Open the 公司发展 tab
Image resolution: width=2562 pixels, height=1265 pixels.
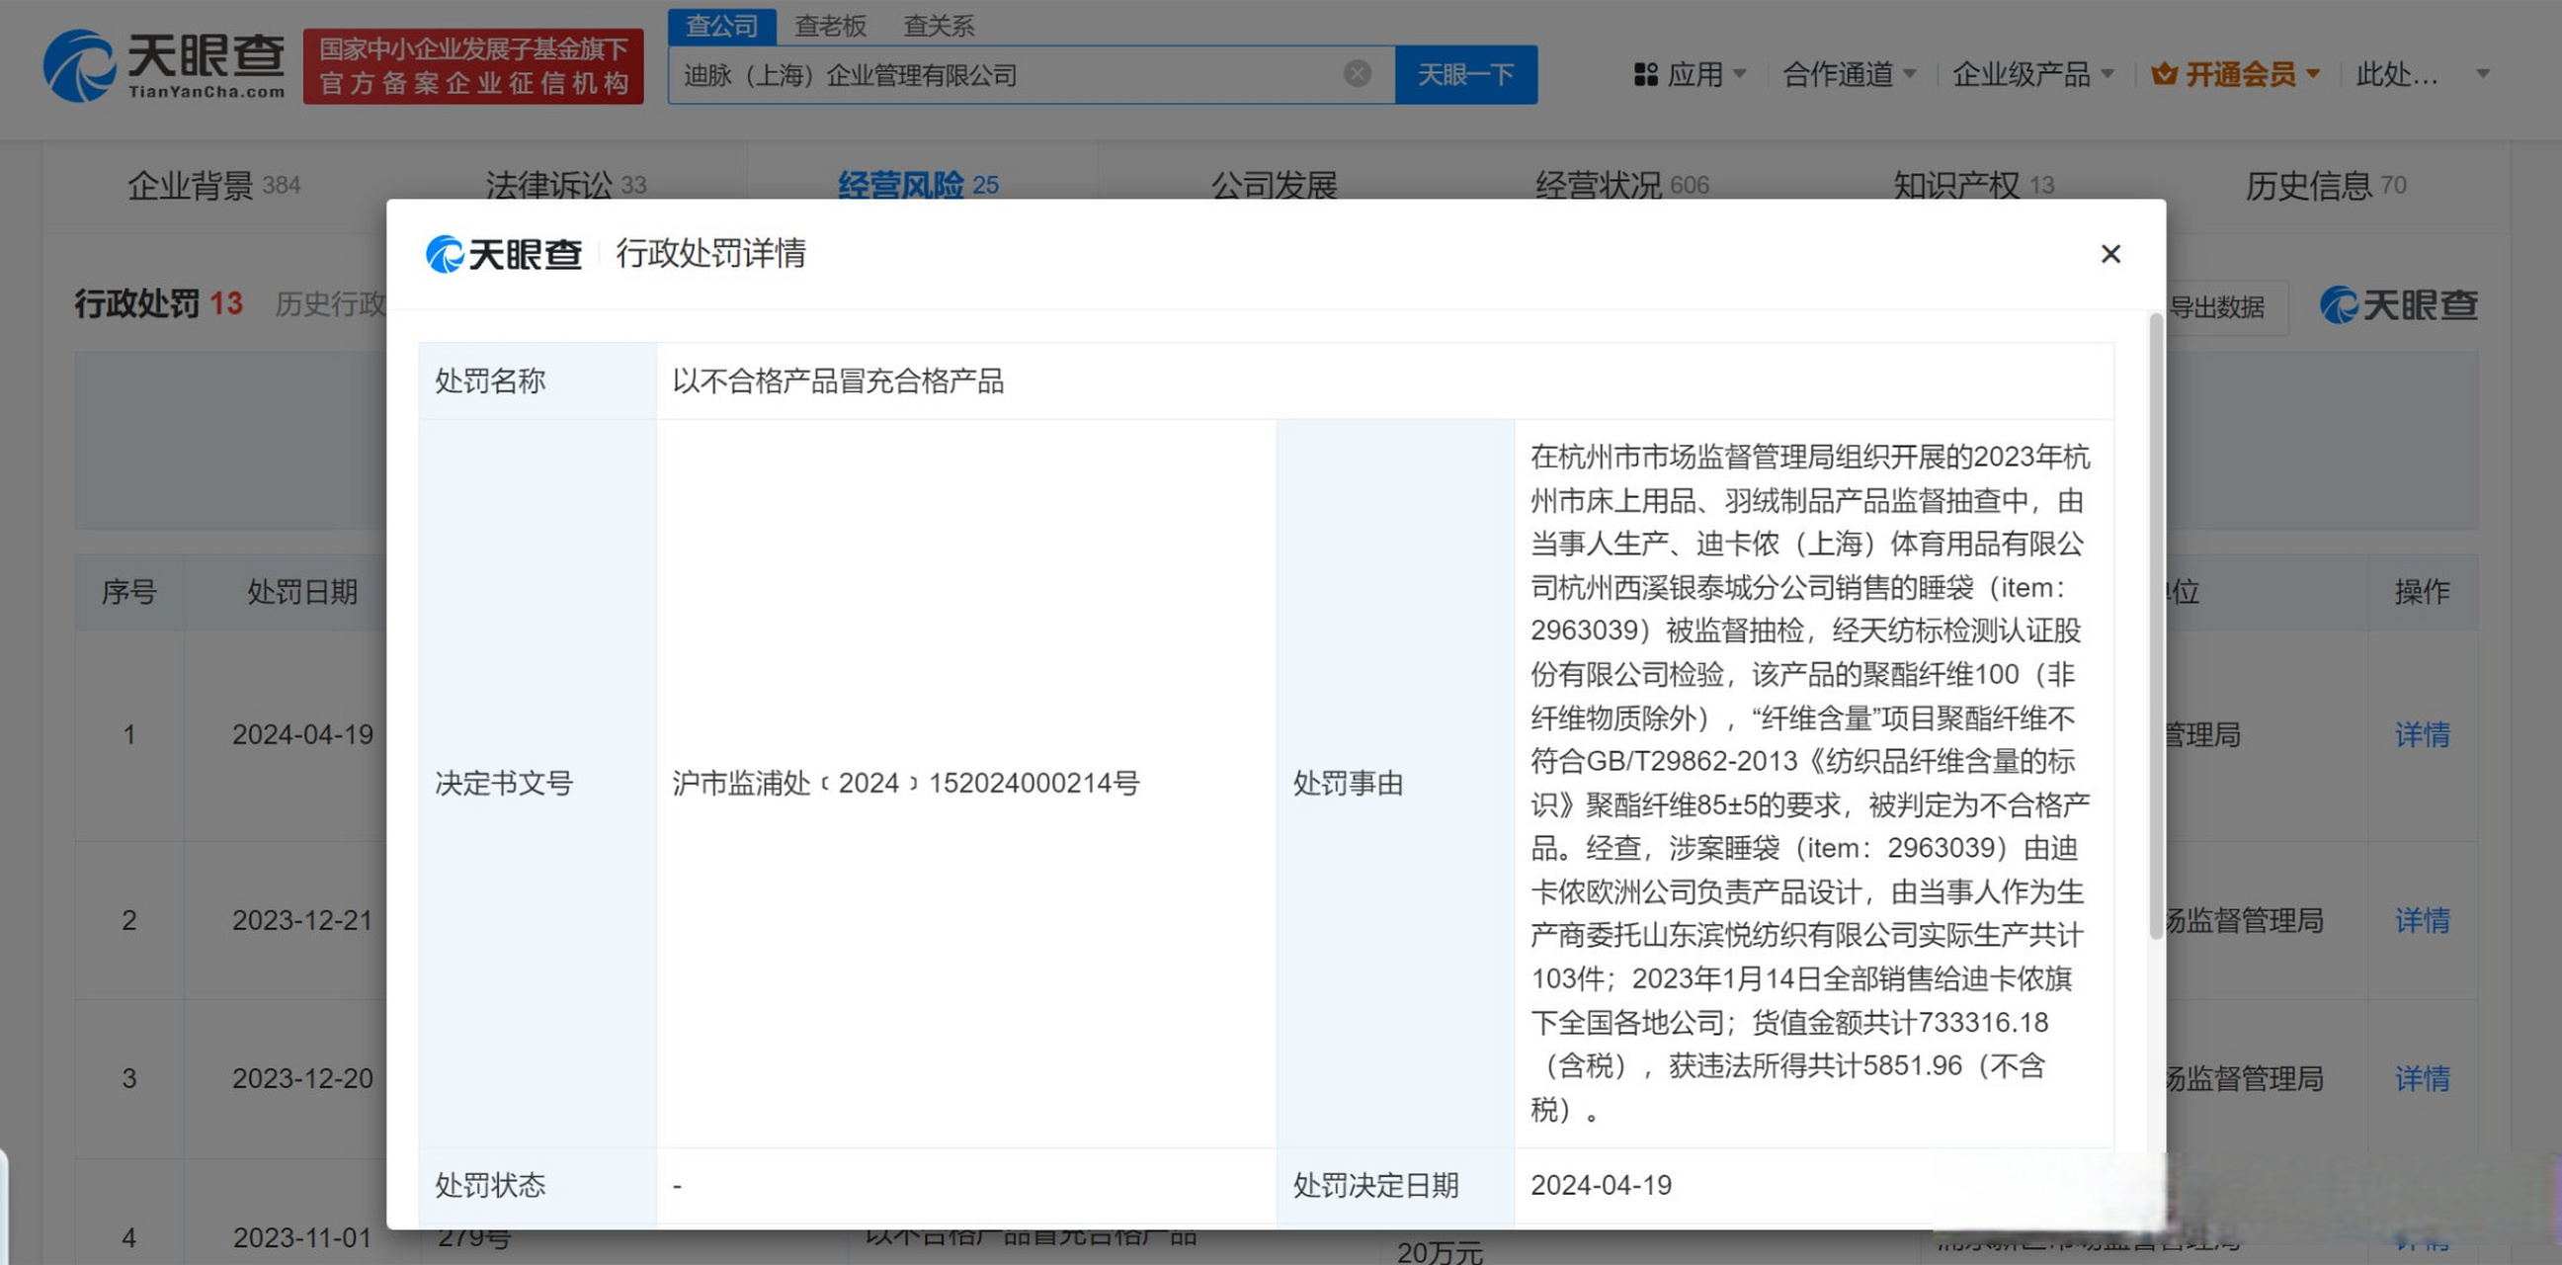coord(1274,185)
